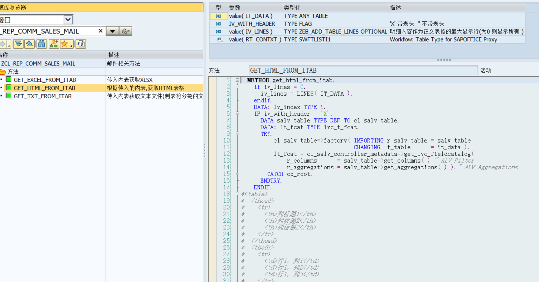Click the Workflow: Table Type description cell
The height and width of the screenshot is (282, 539).
tap(457, 40)
